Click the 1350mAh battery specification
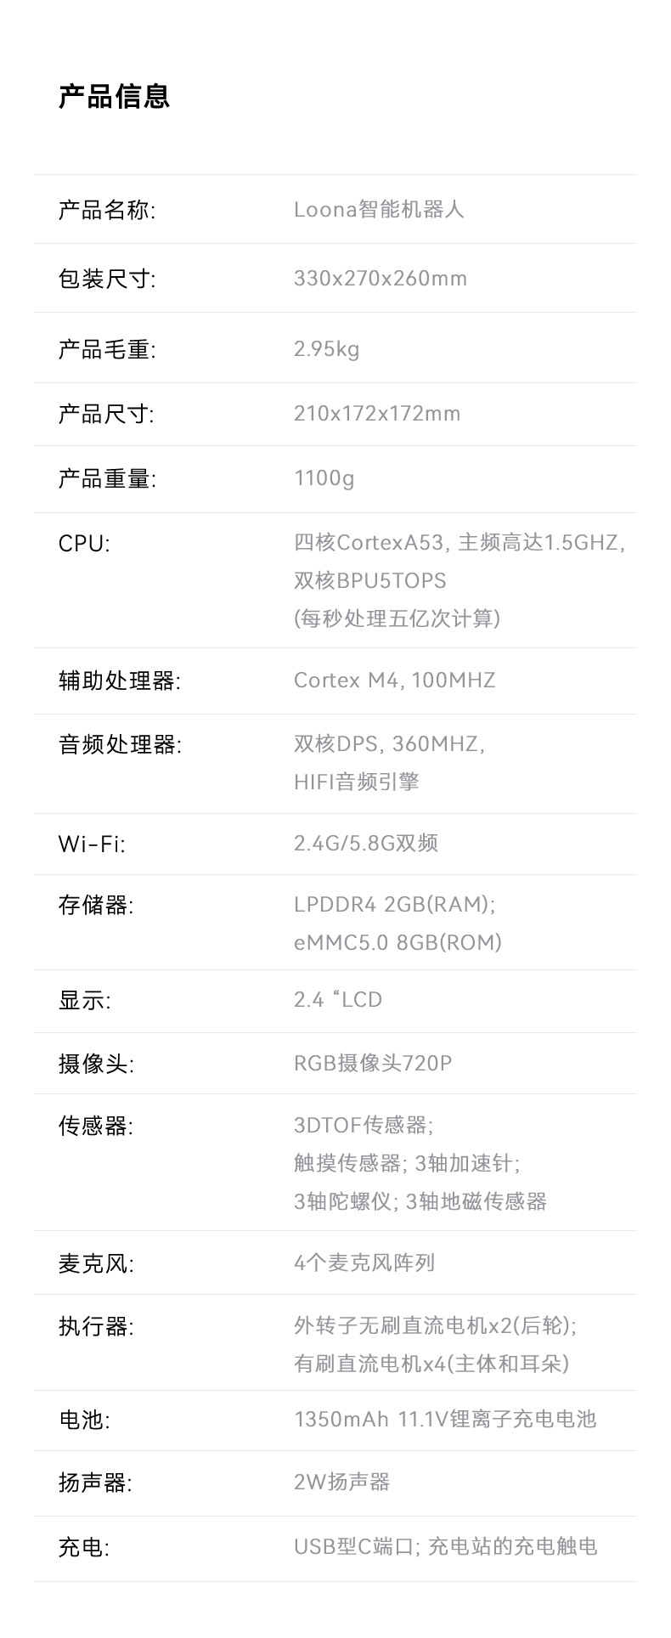Viewport: 671px width, 1638px height. point(445,1420)
